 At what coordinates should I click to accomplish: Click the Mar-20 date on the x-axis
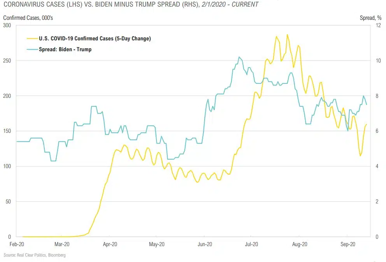tap(62, 245)
